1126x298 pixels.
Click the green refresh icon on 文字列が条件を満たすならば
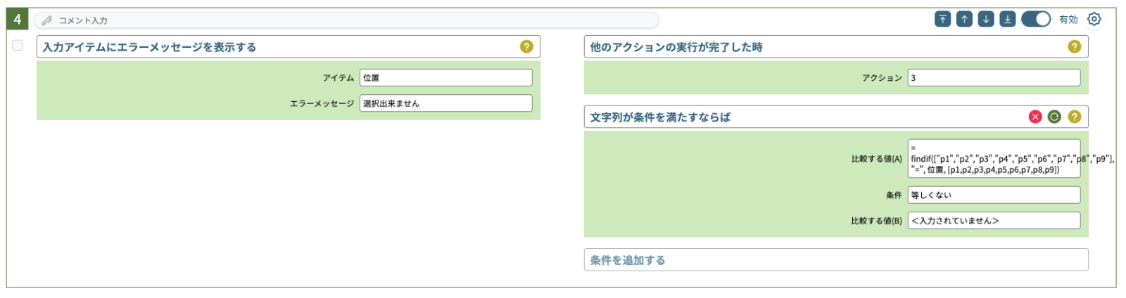(x=1054, y=117)
